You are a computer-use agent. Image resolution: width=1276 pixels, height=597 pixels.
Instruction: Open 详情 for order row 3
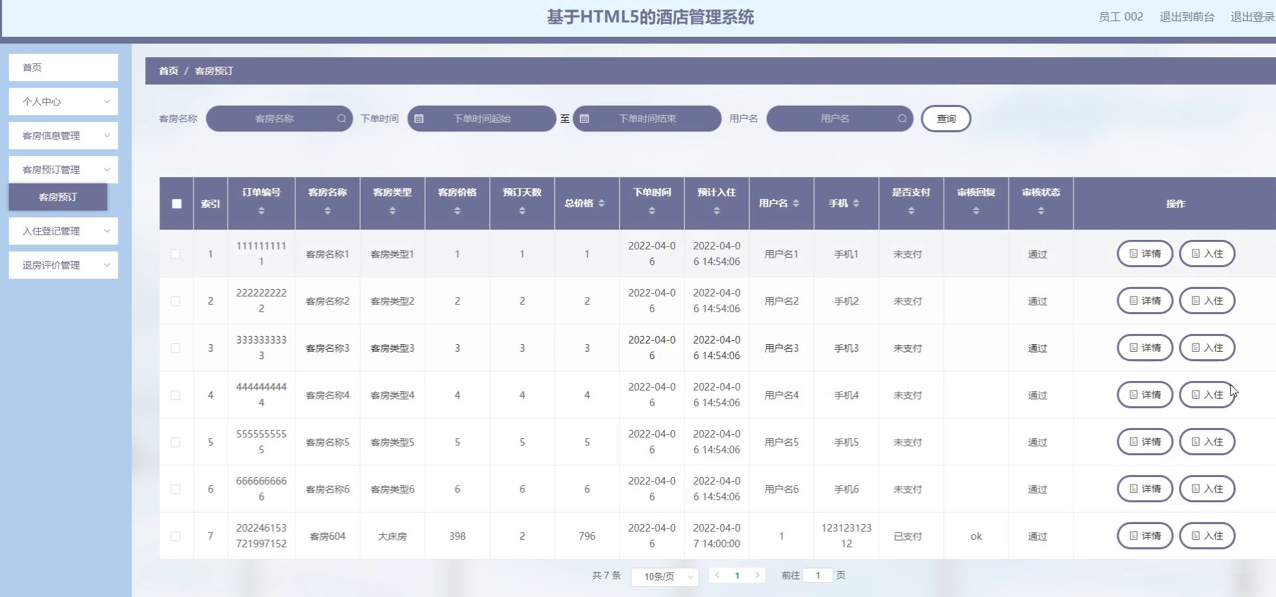1144,348
